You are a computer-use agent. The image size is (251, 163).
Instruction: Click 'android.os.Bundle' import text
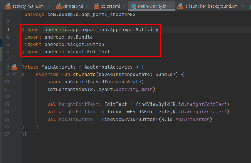68,37
